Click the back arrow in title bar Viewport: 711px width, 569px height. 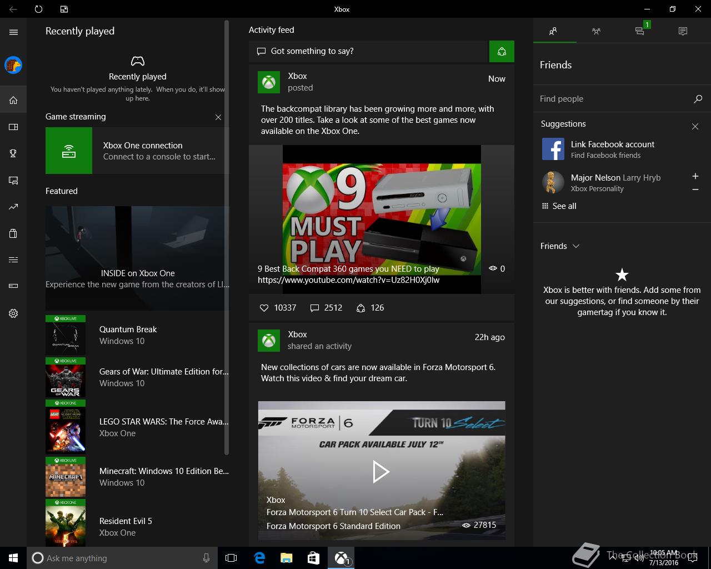click(13, 9)
